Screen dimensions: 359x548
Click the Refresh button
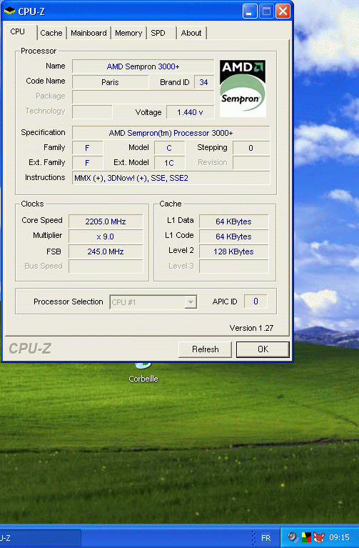205,349
